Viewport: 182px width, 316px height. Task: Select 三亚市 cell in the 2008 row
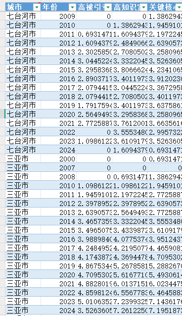pos(23,176)
